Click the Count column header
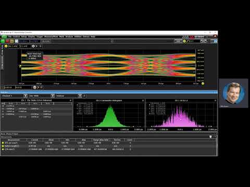The width and height of the screenshot is (250, 187). (130, 140)
